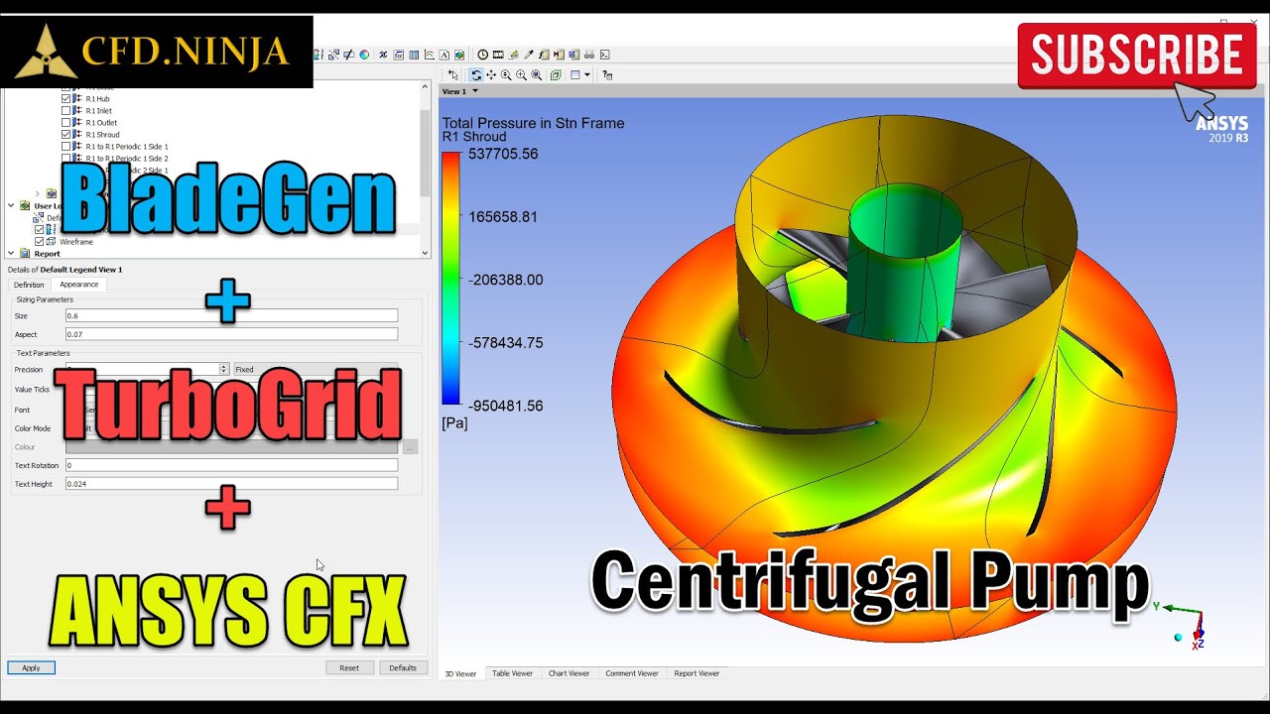1270x714 pixels.
Task: Click the Aspect input field
Action: coord(231,334)
